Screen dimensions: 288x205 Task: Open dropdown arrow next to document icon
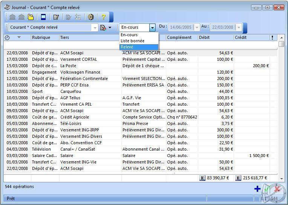(x=110, y=28)
